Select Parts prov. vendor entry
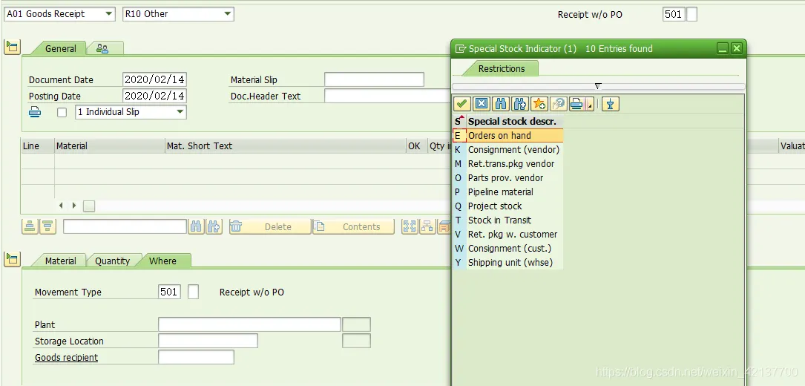The image size is (805, 386). tap(507, 178)
